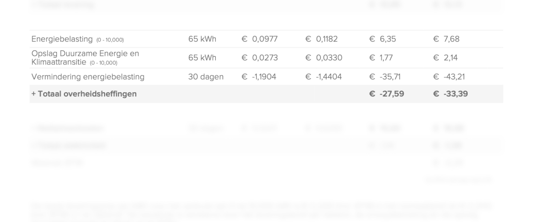Image resolution: width=534 pixels, height=222 pixels.
Task: Click the € 7,68 amount
Action: tap(447, 39)
